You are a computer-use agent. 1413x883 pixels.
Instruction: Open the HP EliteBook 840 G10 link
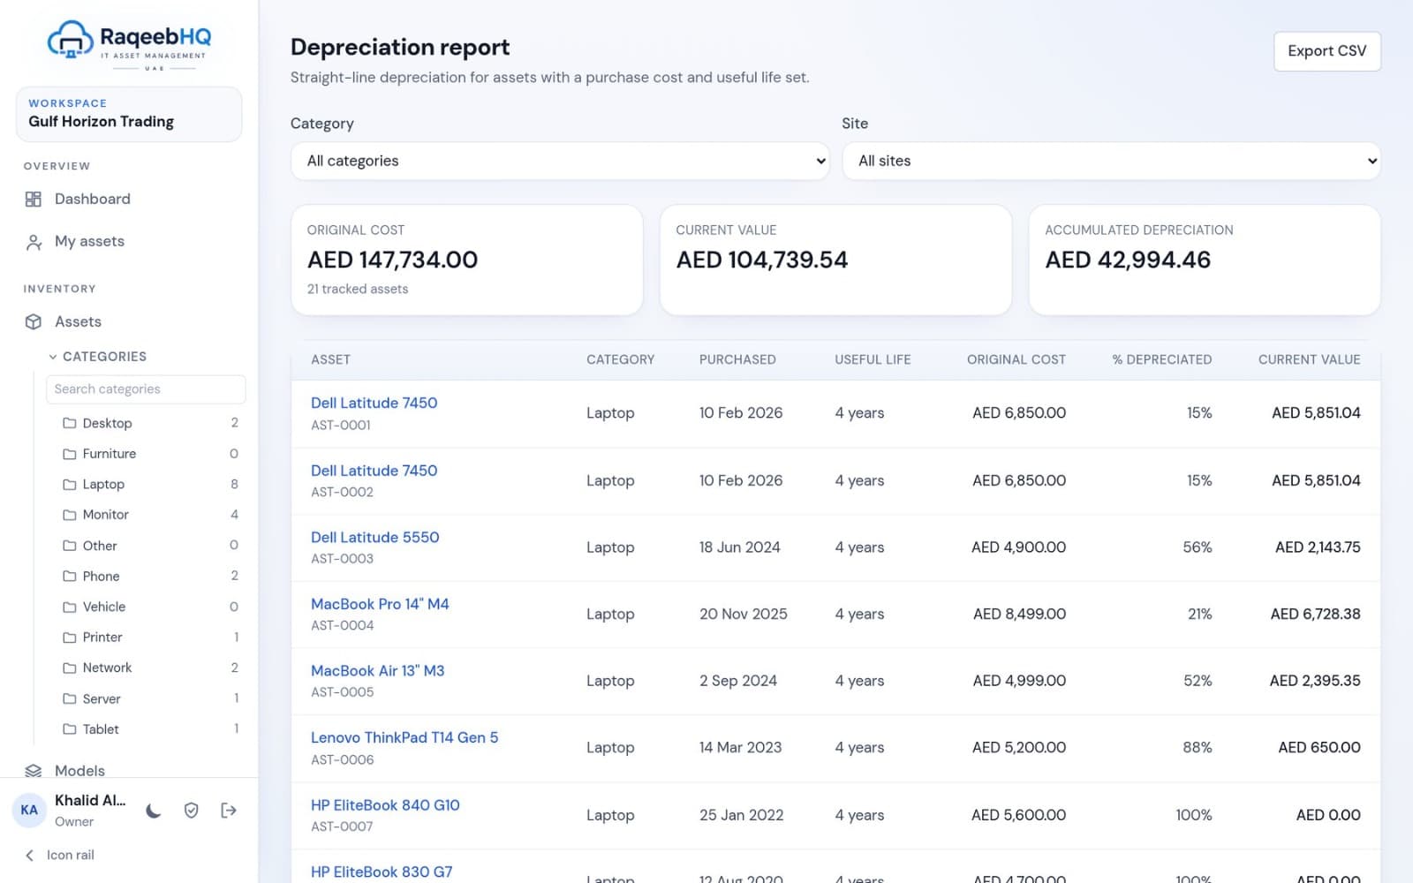pos(385,805)
